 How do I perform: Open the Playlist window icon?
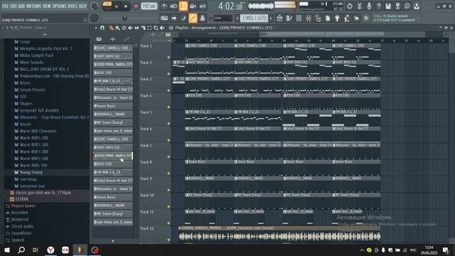[279, 18]
